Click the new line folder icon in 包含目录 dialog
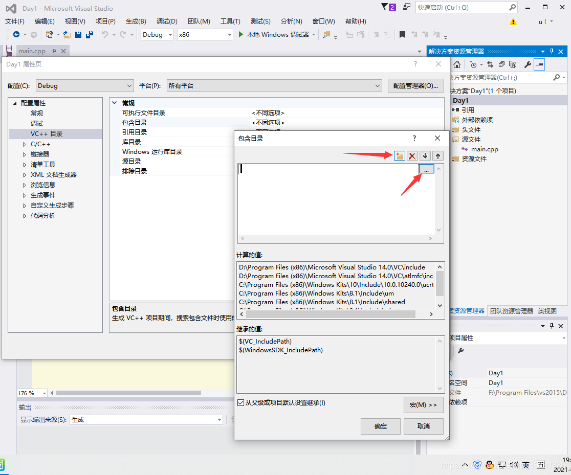This screenshot has height=475, width=571. click(x=400, y=156)
